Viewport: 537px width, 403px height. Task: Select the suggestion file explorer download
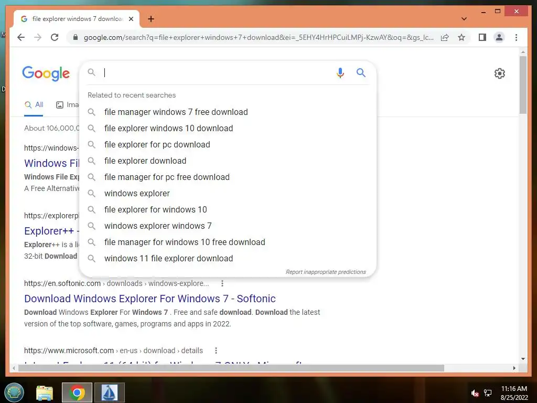[x=228, y=161]
